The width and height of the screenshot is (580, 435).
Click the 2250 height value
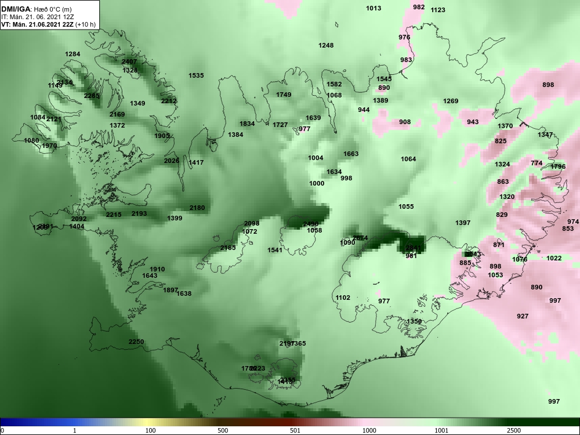coord(136,342)
